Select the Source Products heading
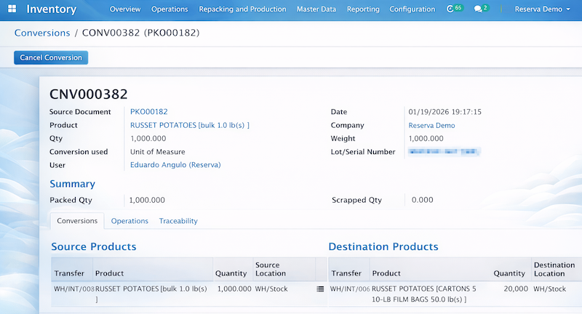The height and width of the screenshot is (314, 582). pos(94,246)
